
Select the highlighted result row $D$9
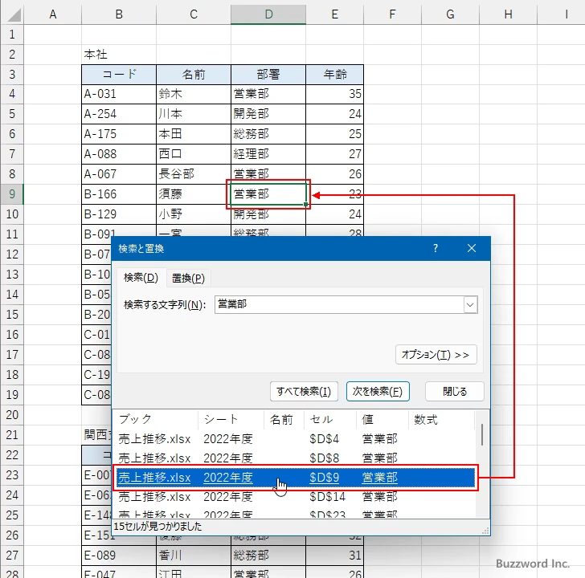(296, 478)
